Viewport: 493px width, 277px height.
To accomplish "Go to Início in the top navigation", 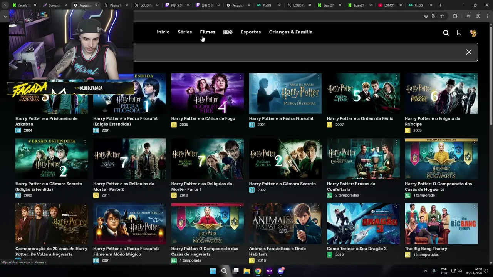I will tap(163, 32).
